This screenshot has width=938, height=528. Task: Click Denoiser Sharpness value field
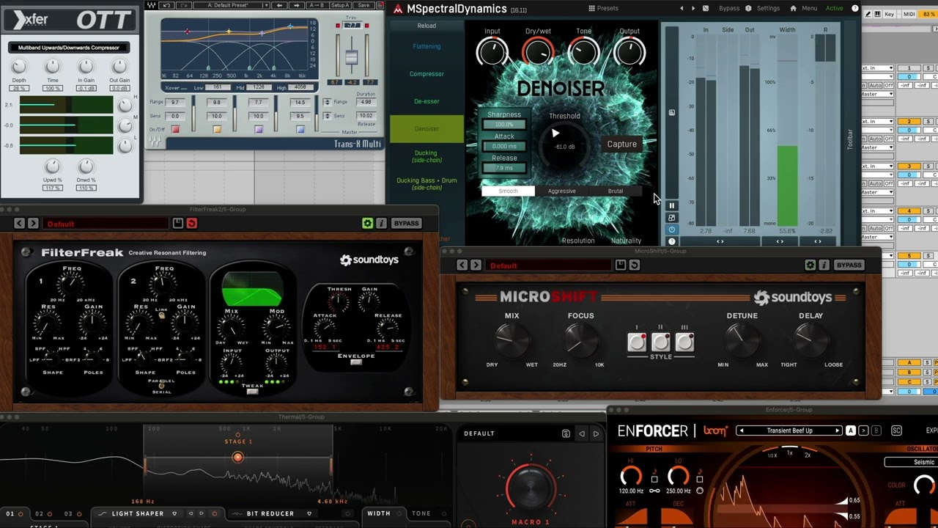[504, 125]
